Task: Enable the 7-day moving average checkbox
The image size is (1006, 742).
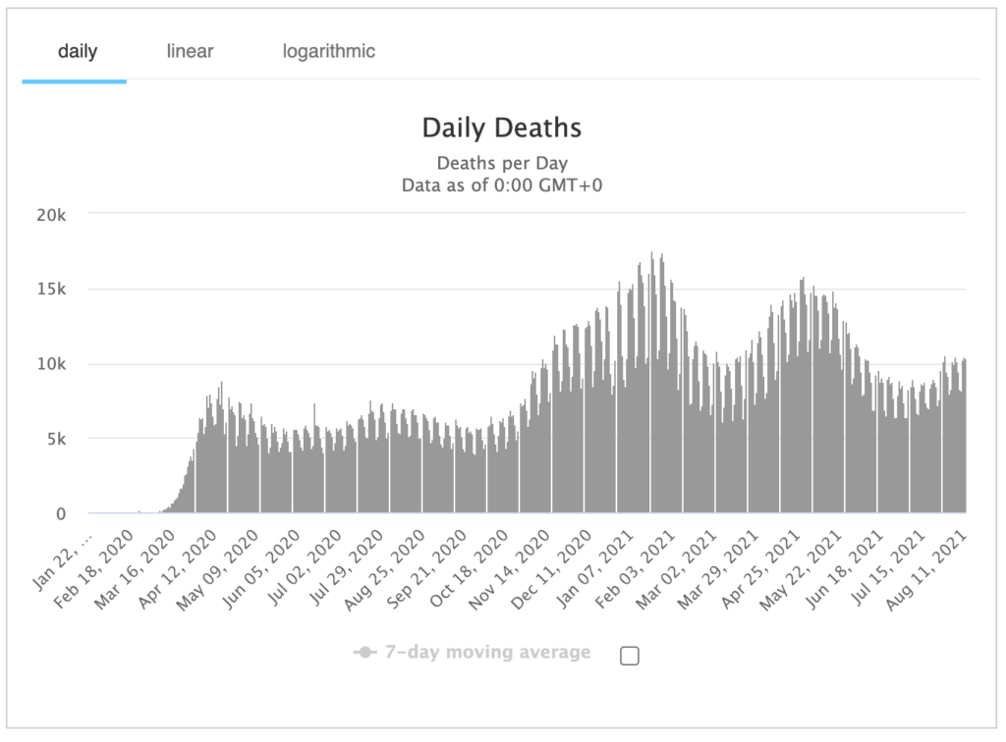Action: [x=630, y=657]
